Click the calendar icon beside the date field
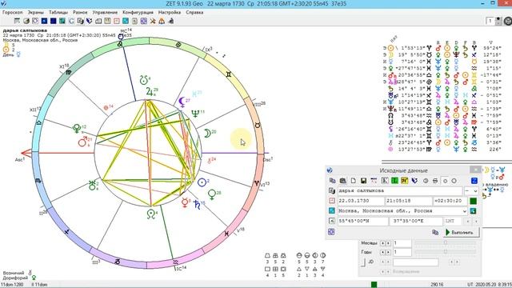Image resolution: width=512 pixels, height=288 pixels. point(331,201)
